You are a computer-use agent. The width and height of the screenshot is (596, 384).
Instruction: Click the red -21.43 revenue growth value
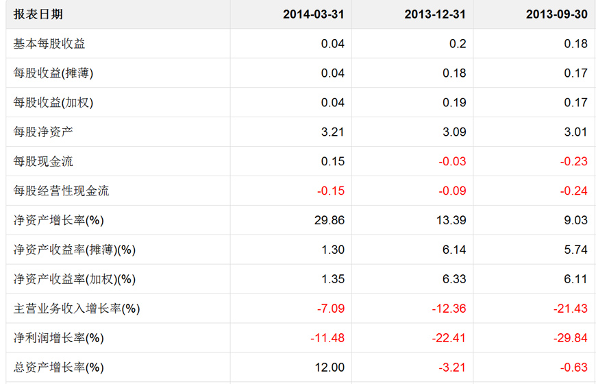[x=570, y=309]
